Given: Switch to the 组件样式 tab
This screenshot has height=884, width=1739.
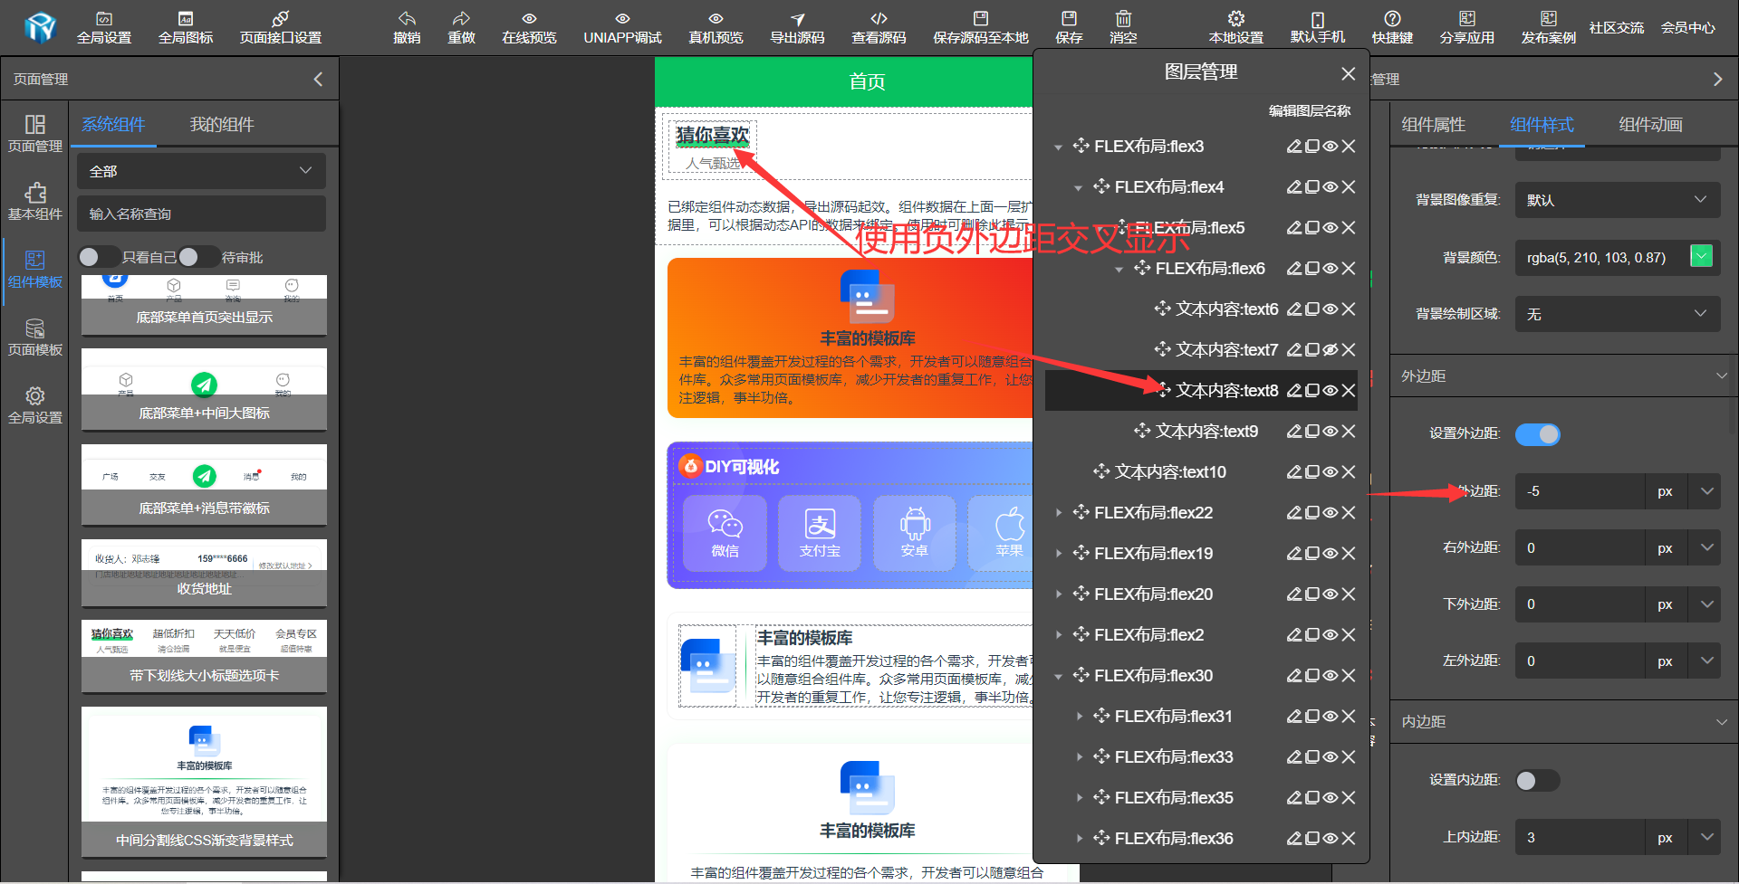Looking at the screenshot, I should [1542, 124].
